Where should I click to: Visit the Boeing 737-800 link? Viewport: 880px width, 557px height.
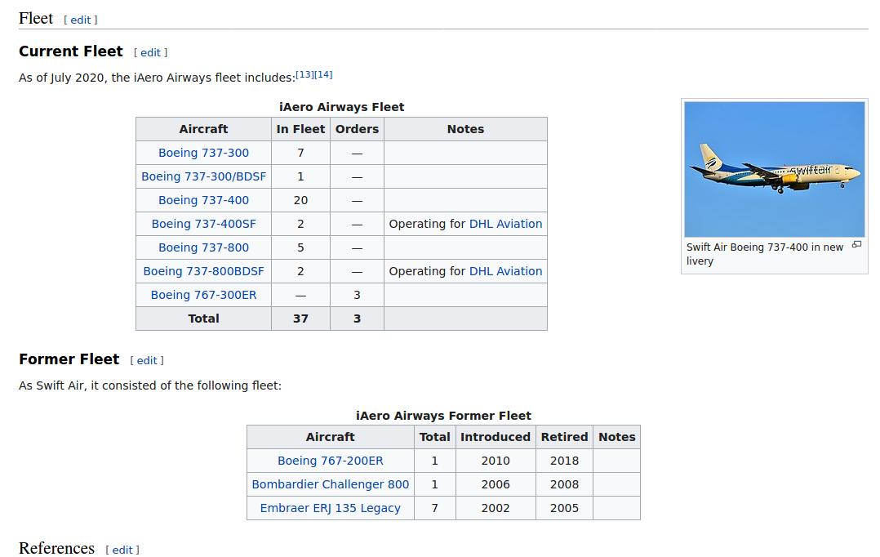[x=204, y=247]
